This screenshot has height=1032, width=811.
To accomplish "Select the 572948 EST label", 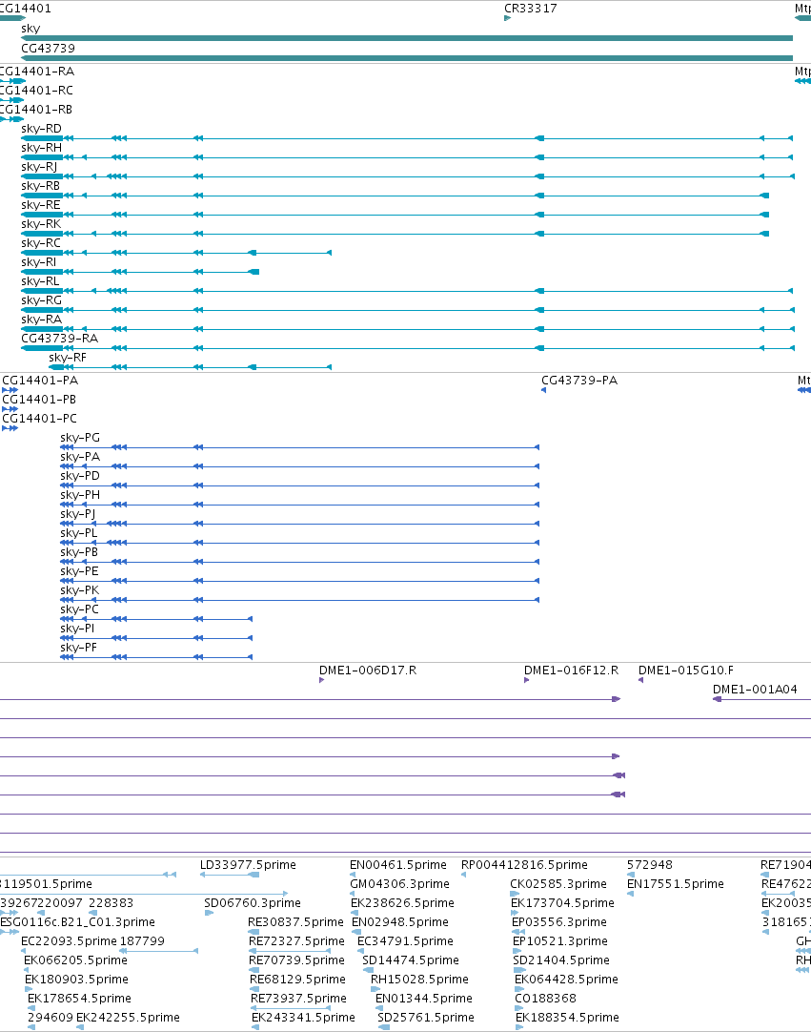I will 650,865.
